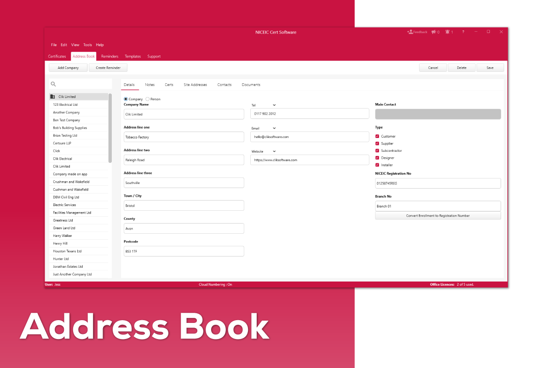The image size is (552, 368).
Task: Select the Details sub-tab
Action: (x=129, y=85)
